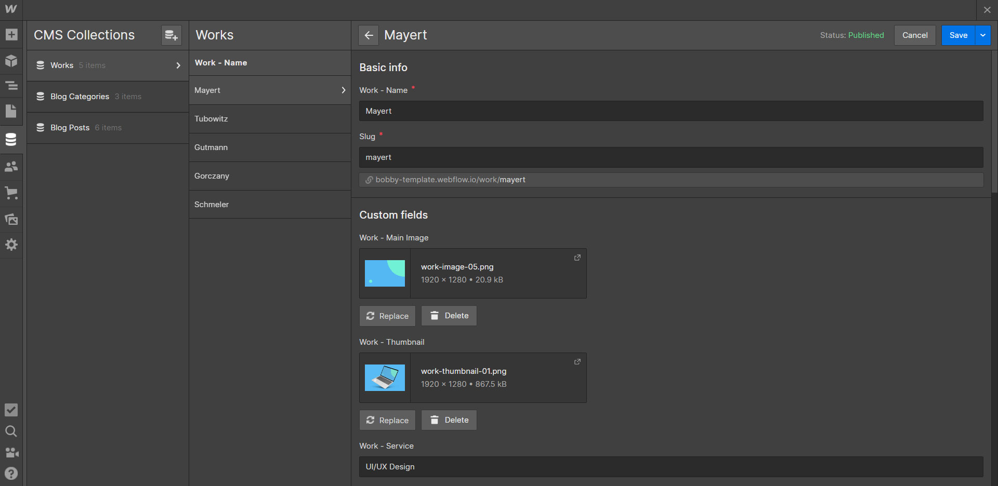
Task: Open the Components panel
Action: click(x=11, y=61)
